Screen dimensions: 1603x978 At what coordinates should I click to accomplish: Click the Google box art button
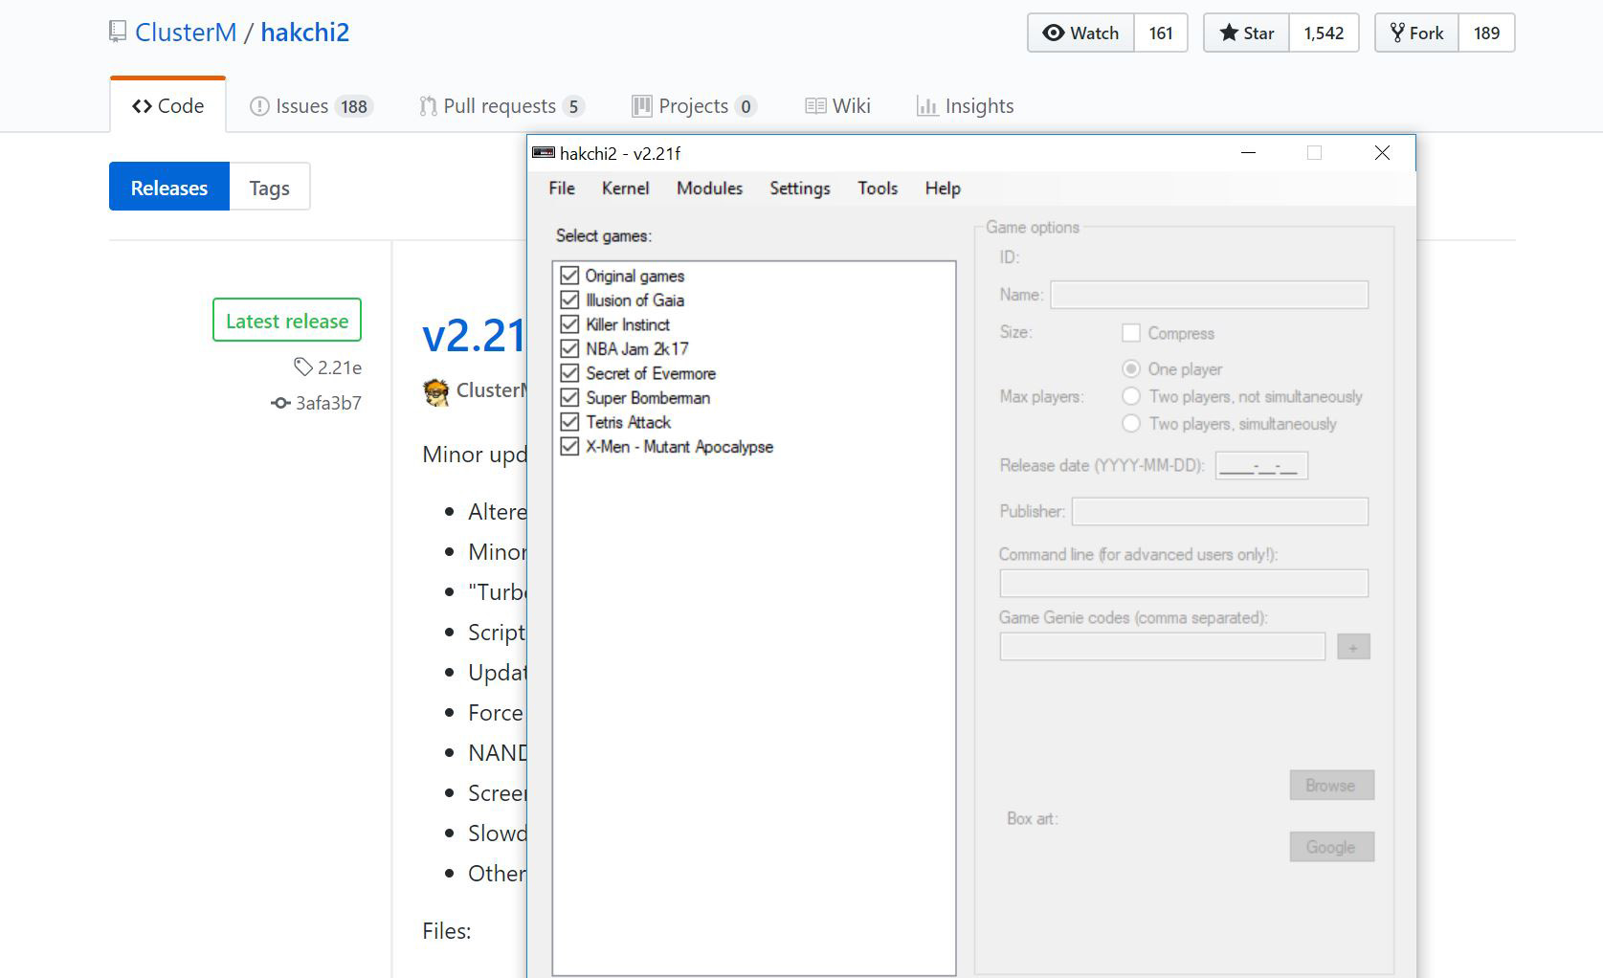(x=1331, y=847)
